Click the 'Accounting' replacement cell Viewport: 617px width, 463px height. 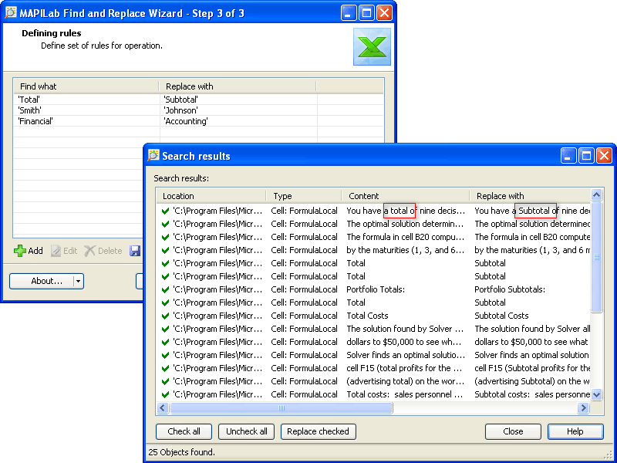[186, 121]
